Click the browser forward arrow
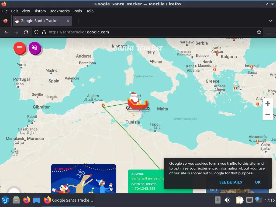The width and height of the screenshot is (276, 207). point(16,32)
